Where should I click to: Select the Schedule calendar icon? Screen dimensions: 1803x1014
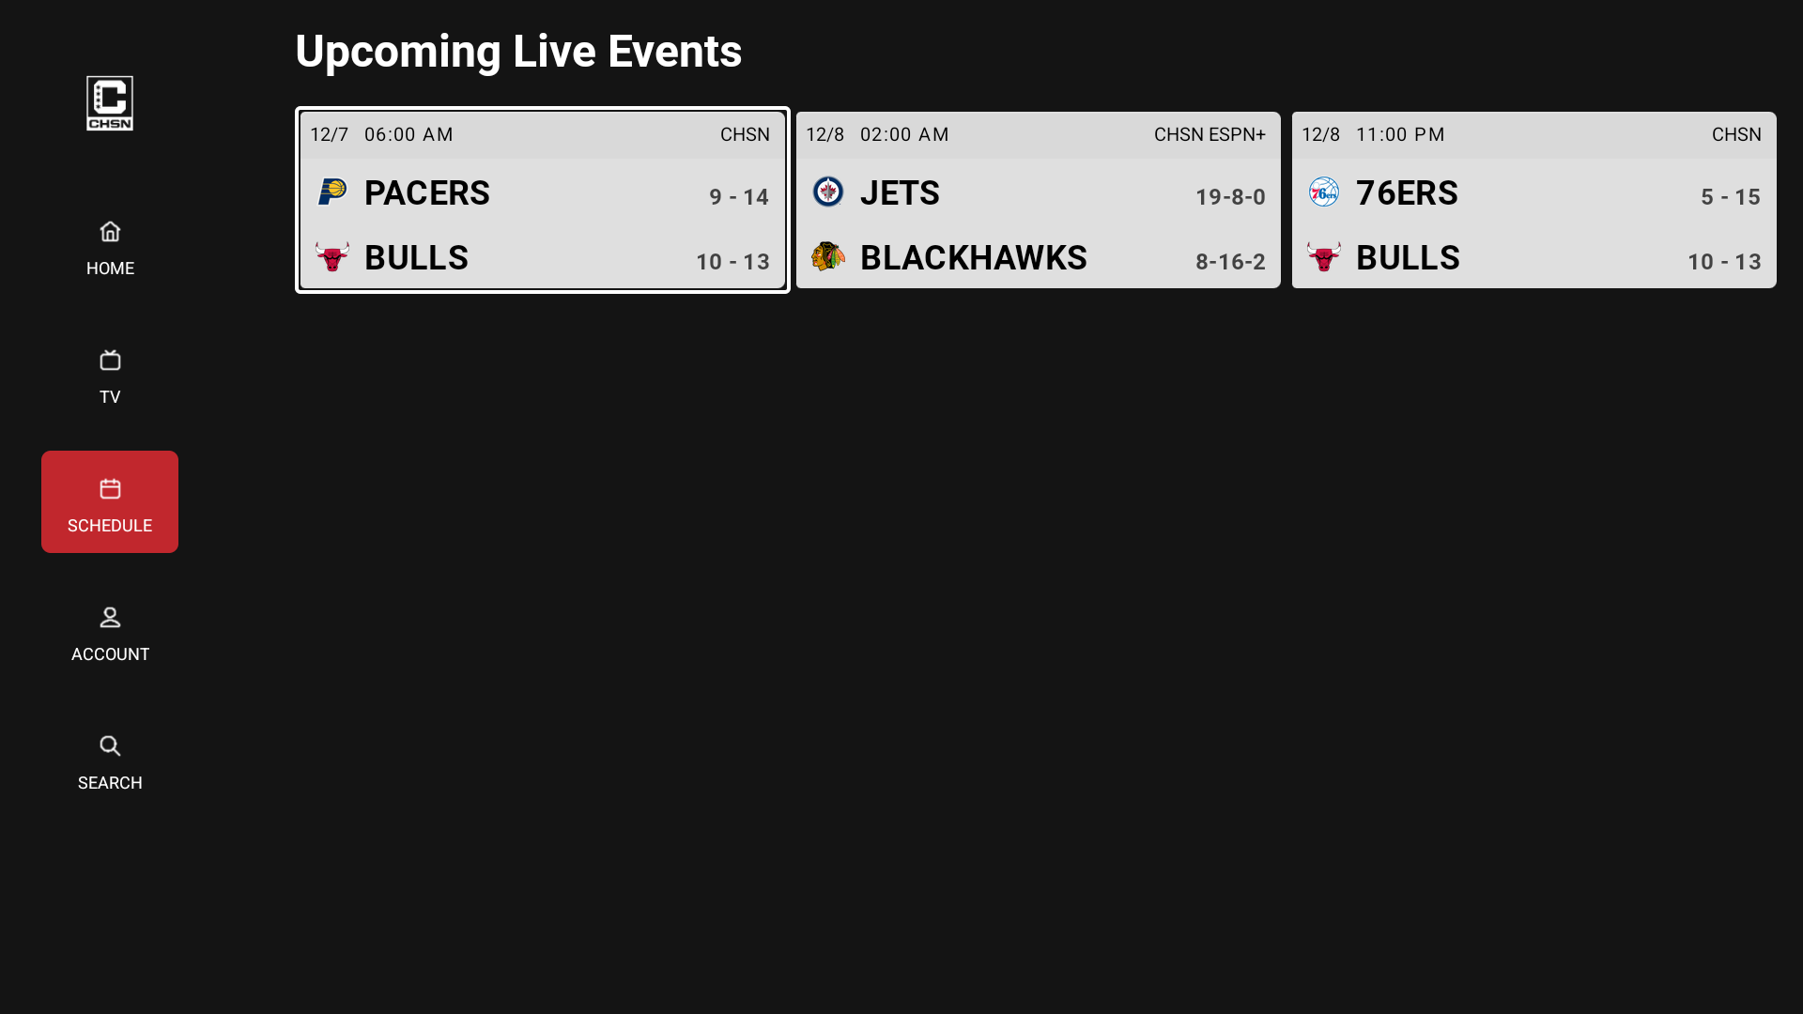110,488
